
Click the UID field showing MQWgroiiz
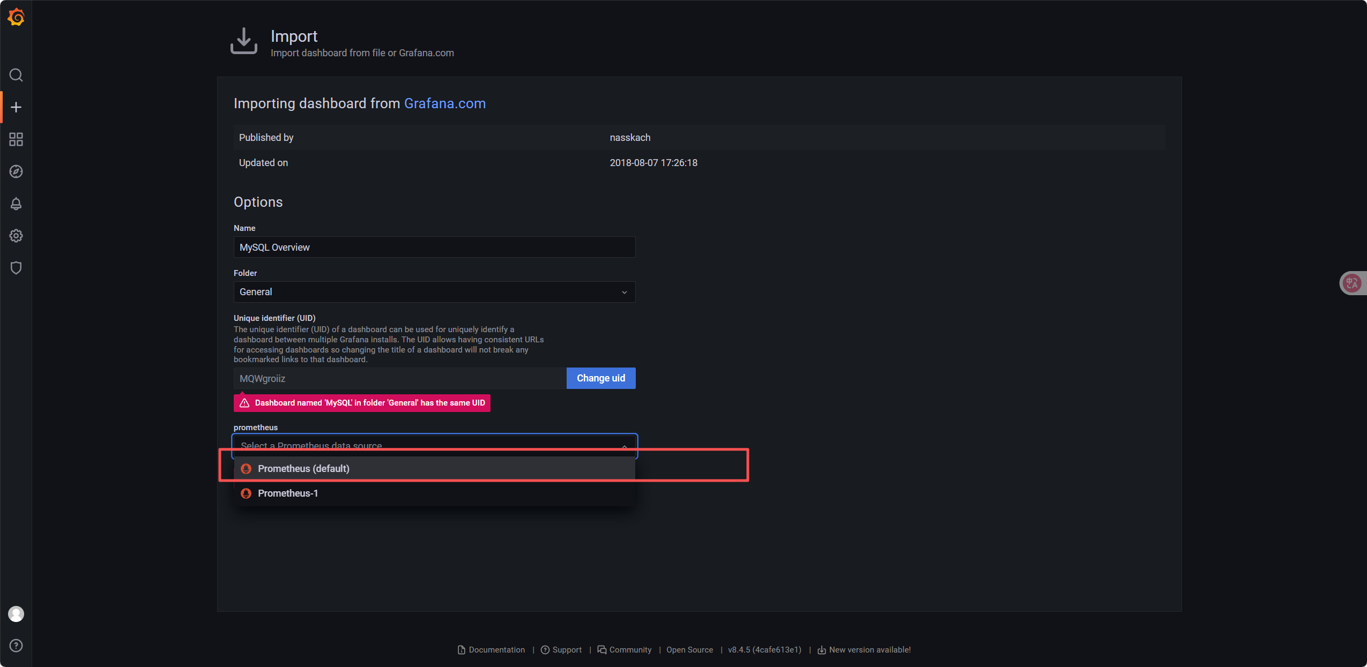click(x=400, y=378)
